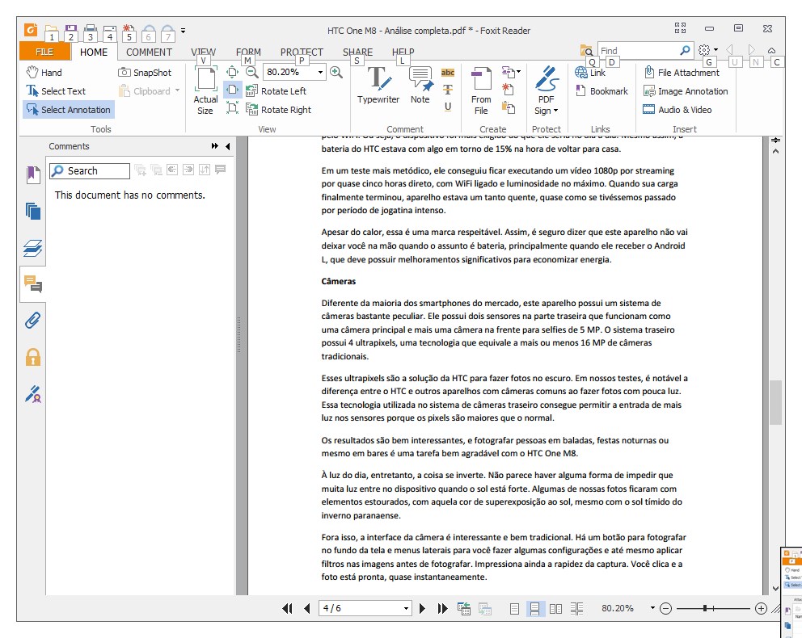The image size is (802, 638).
Task: Enable Continuous Facing view mode
Action: tap(577, 608)
